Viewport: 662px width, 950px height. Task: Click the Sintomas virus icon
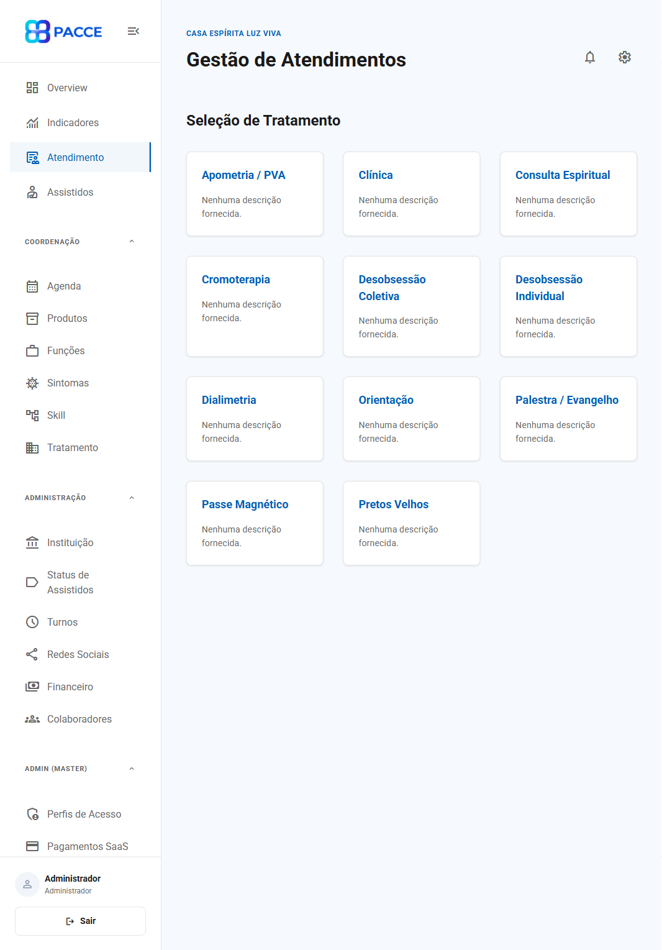[32, 383]
